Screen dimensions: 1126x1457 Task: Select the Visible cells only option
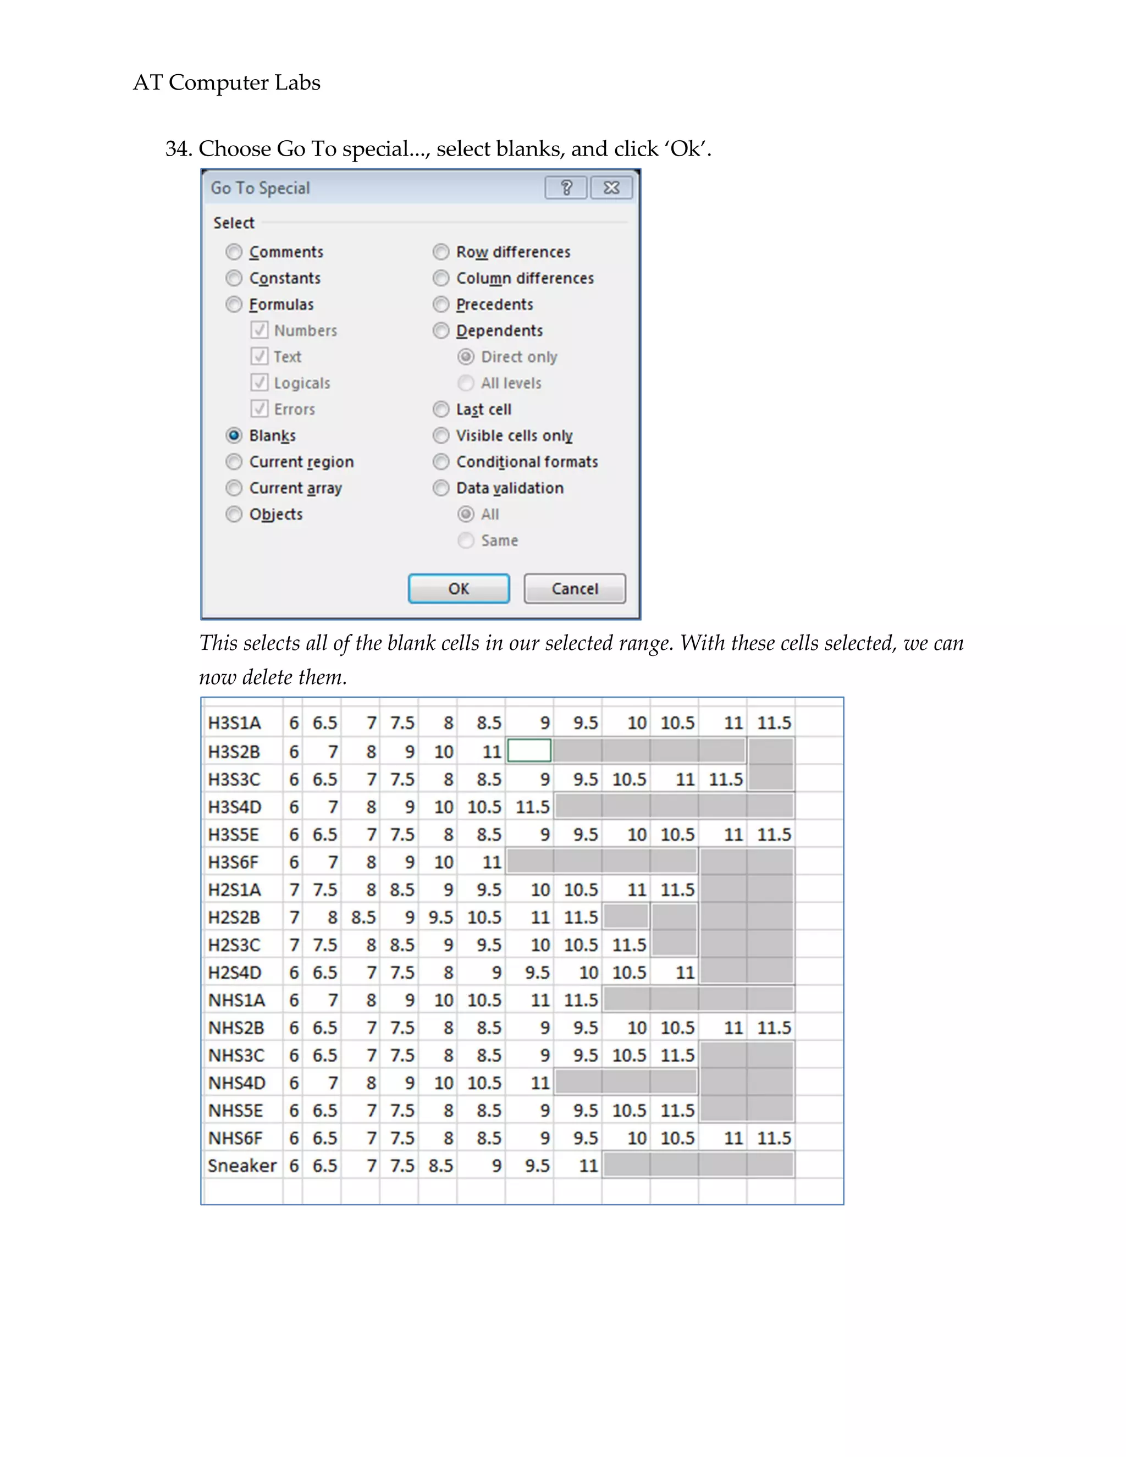pyautogui.click(x=441, y=435)
